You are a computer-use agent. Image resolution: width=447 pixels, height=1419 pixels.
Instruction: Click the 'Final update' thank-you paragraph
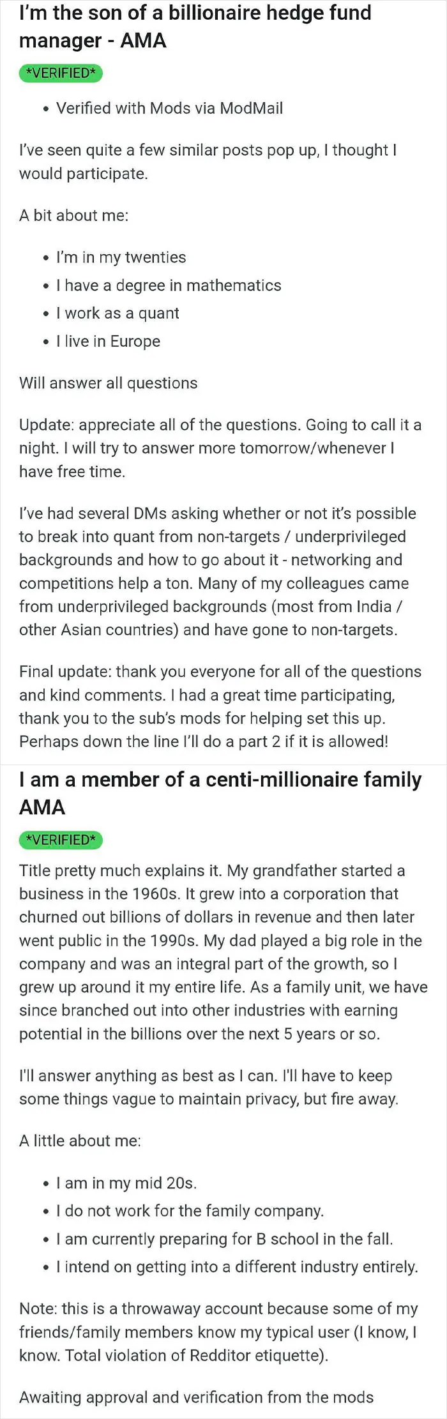[x=220, y=706]
